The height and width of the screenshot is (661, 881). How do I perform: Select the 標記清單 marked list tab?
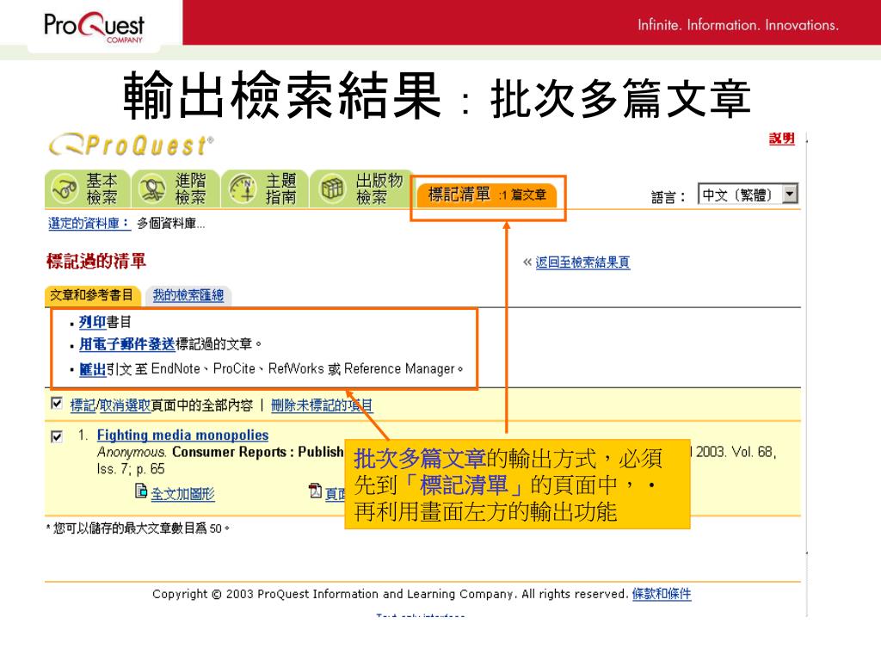click(487, 195)
